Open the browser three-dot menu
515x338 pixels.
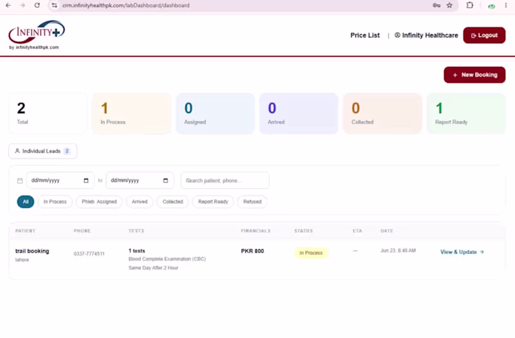(x=506, y=5)
